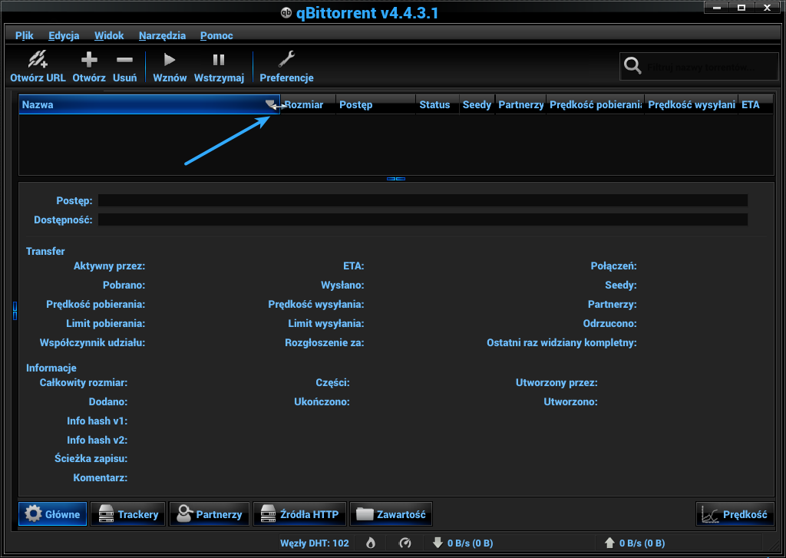Click the Otwórz plus icon
Viewport: 786px width, 558px height.
pos(89,60)
